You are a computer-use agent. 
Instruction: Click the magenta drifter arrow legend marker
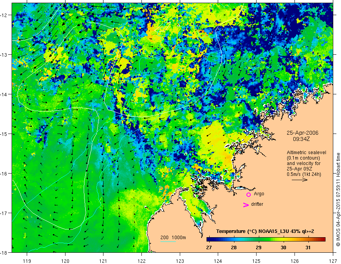pyautogui.click(x=246, y=205)
